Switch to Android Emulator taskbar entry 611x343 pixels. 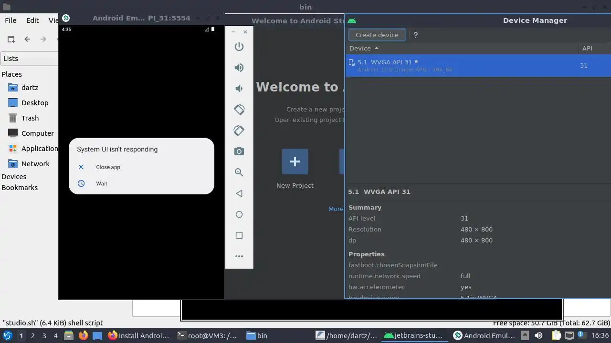pyautogui.click(x=484, y=335)
